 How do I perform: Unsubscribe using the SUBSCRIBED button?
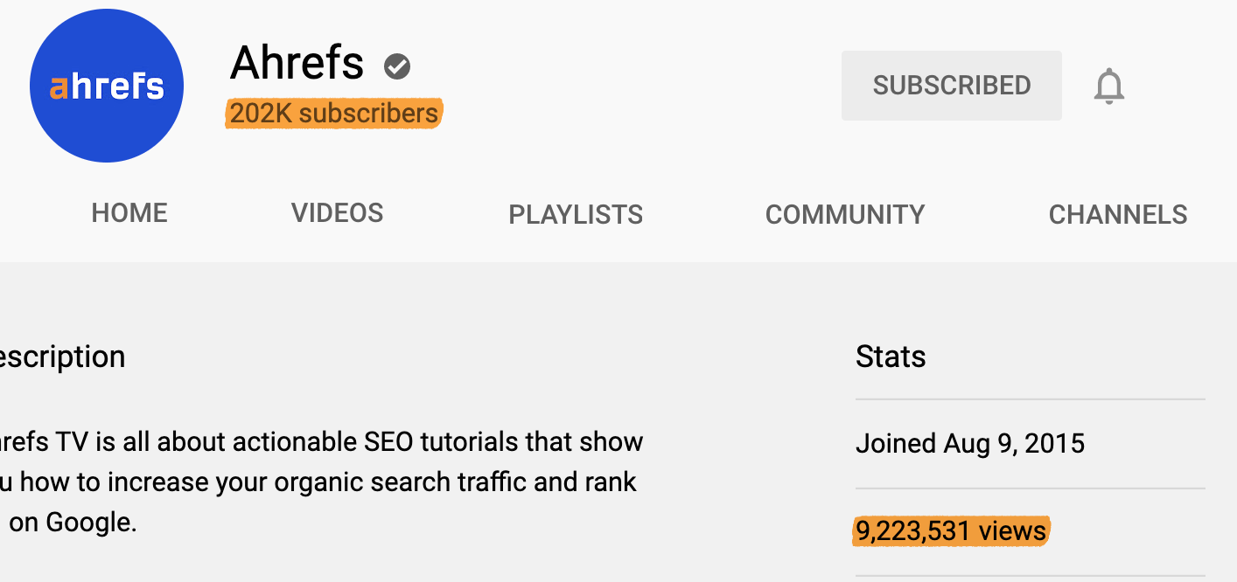coord(951,85)
